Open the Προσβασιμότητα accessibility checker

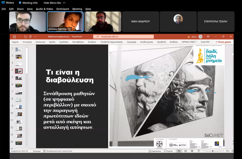point(57,151)
